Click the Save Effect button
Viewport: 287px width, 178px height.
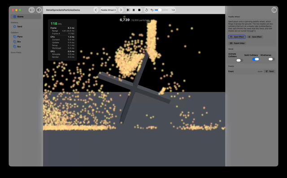[255, 37]
